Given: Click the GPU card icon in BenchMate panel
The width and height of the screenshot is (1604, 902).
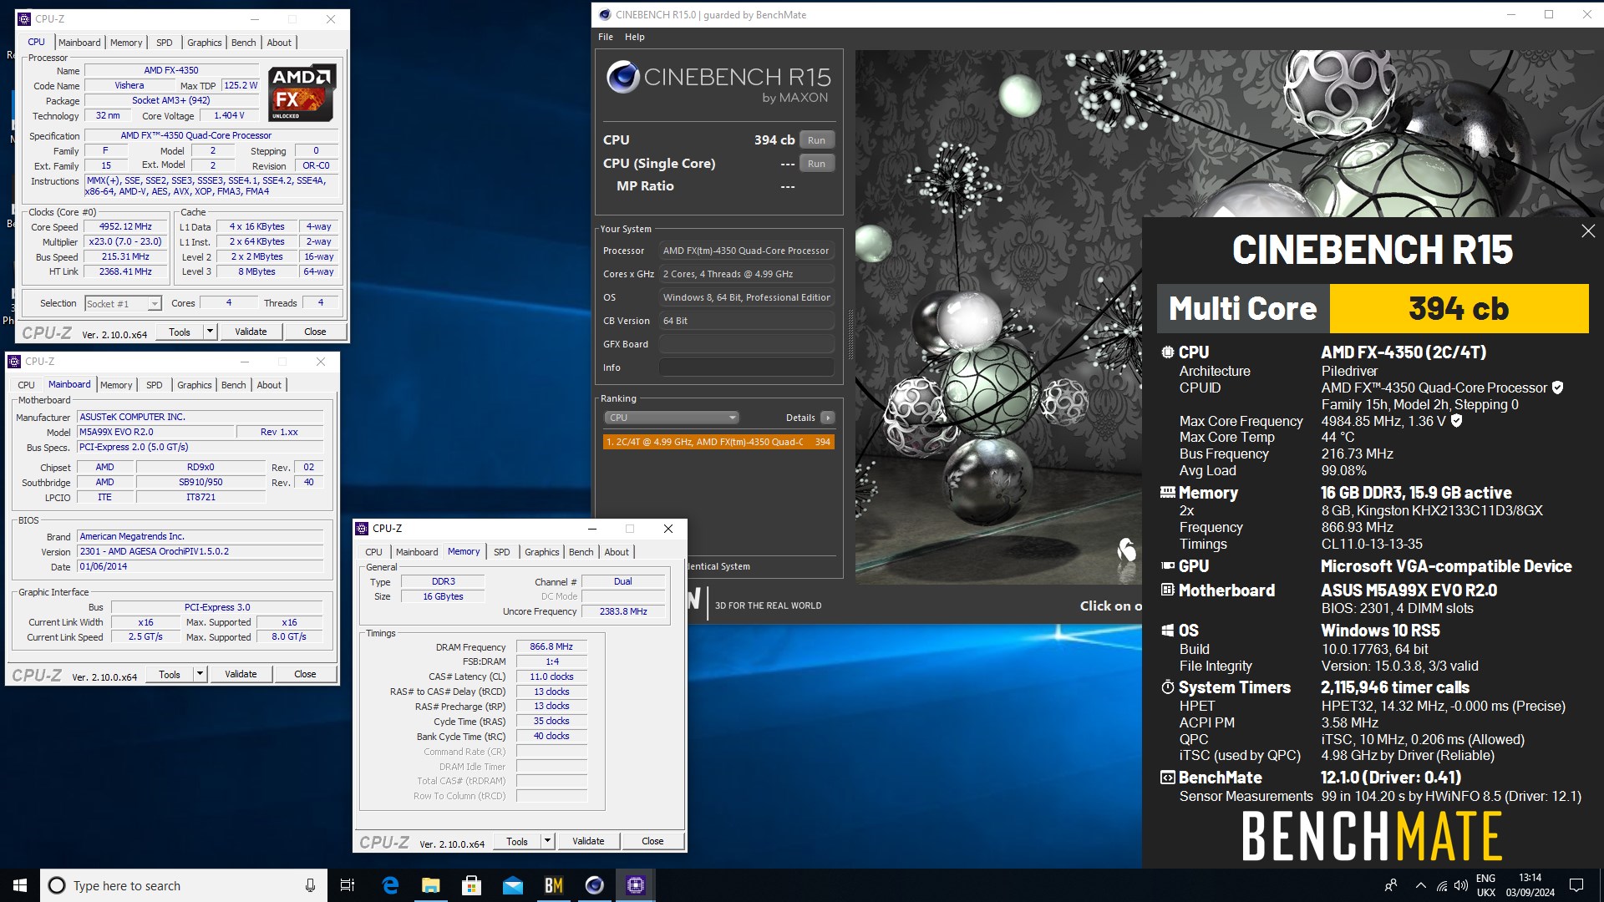Looking at the screenshot, I should pyautogui.click(x=1167, y=566).
